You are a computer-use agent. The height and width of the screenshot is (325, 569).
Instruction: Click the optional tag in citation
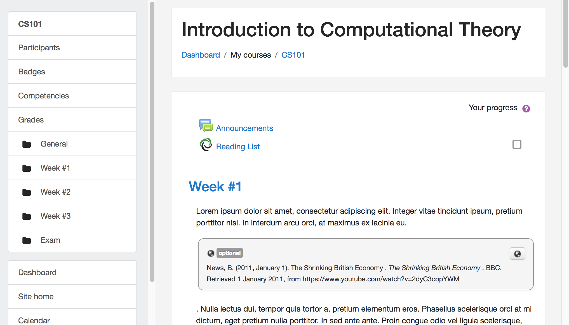(x=229, y=253)
